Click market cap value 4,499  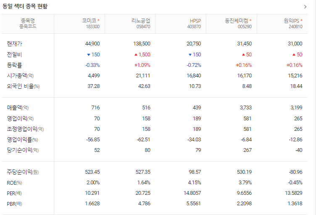pos(94,76)
